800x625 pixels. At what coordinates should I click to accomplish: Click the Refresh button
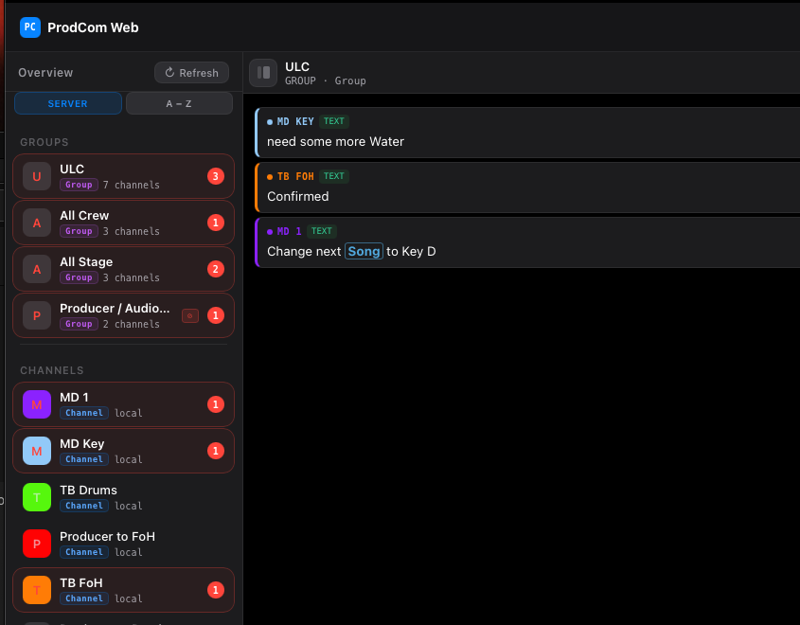[x=191, y=73]
